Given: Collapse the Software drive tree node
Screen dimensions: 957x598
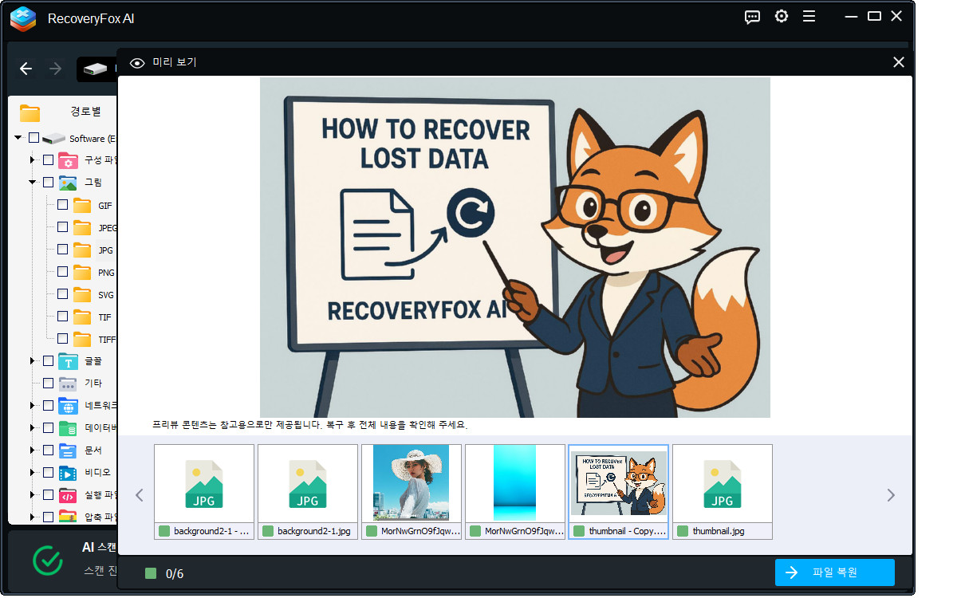Looking at the screenshot, I should tap(18, 138).
